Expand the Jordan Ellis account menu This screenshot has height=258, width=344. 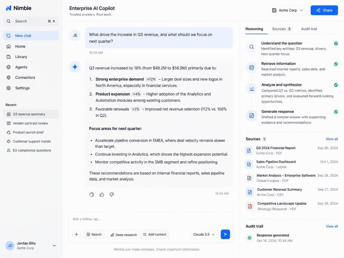tap(54, 246)
